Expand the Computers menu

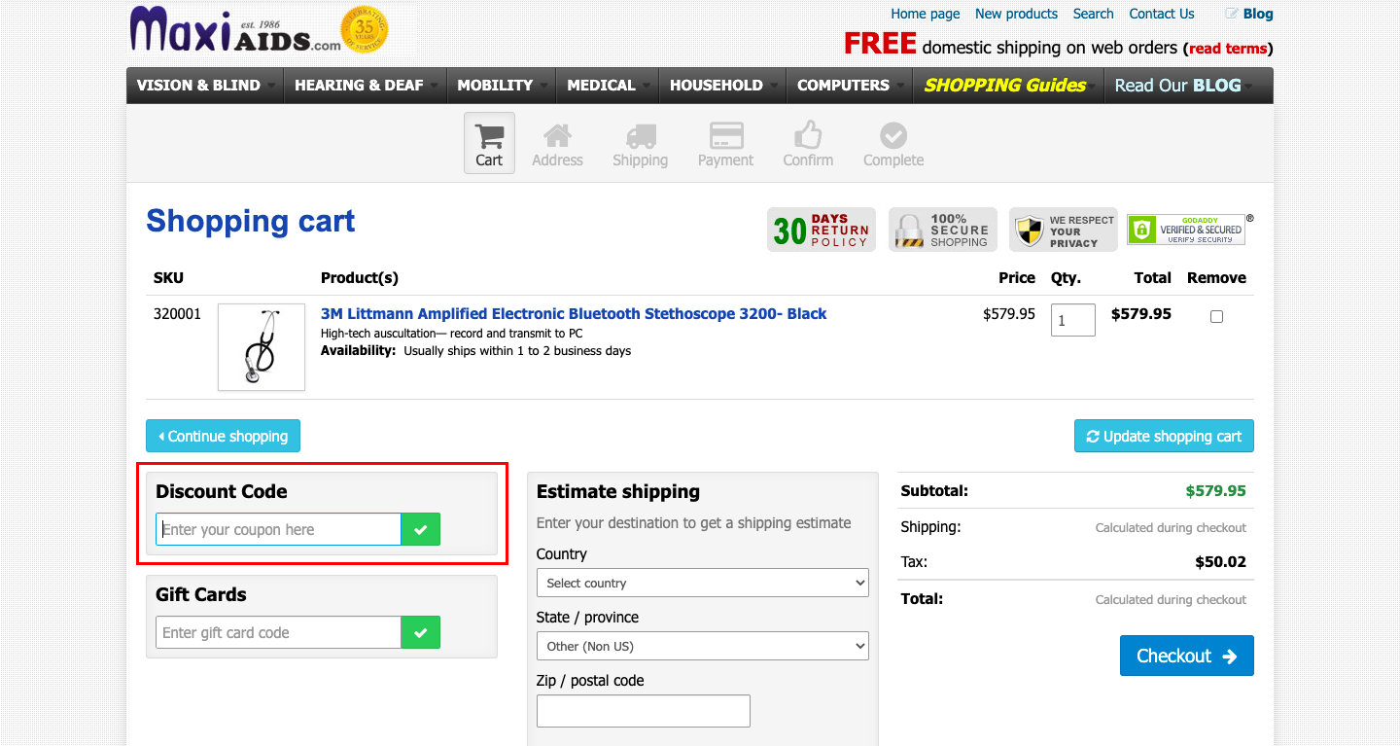pos(849,86)
